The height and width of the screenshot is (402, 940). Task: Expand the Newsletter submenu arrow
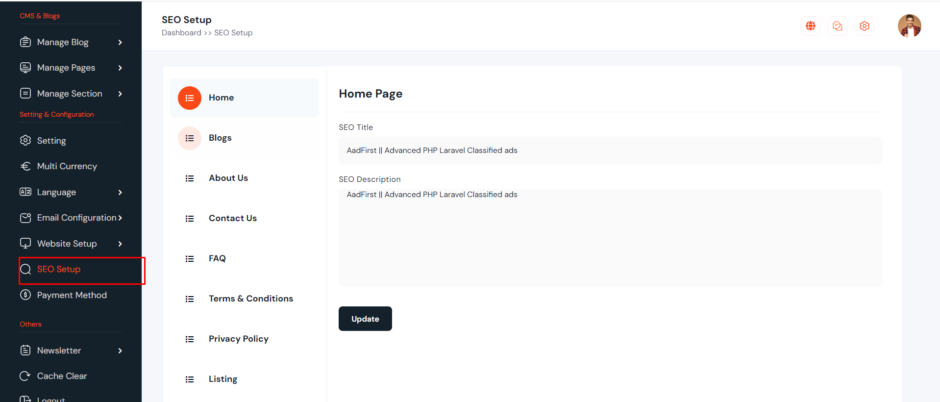pyautogui.click(x=120, y=351)
